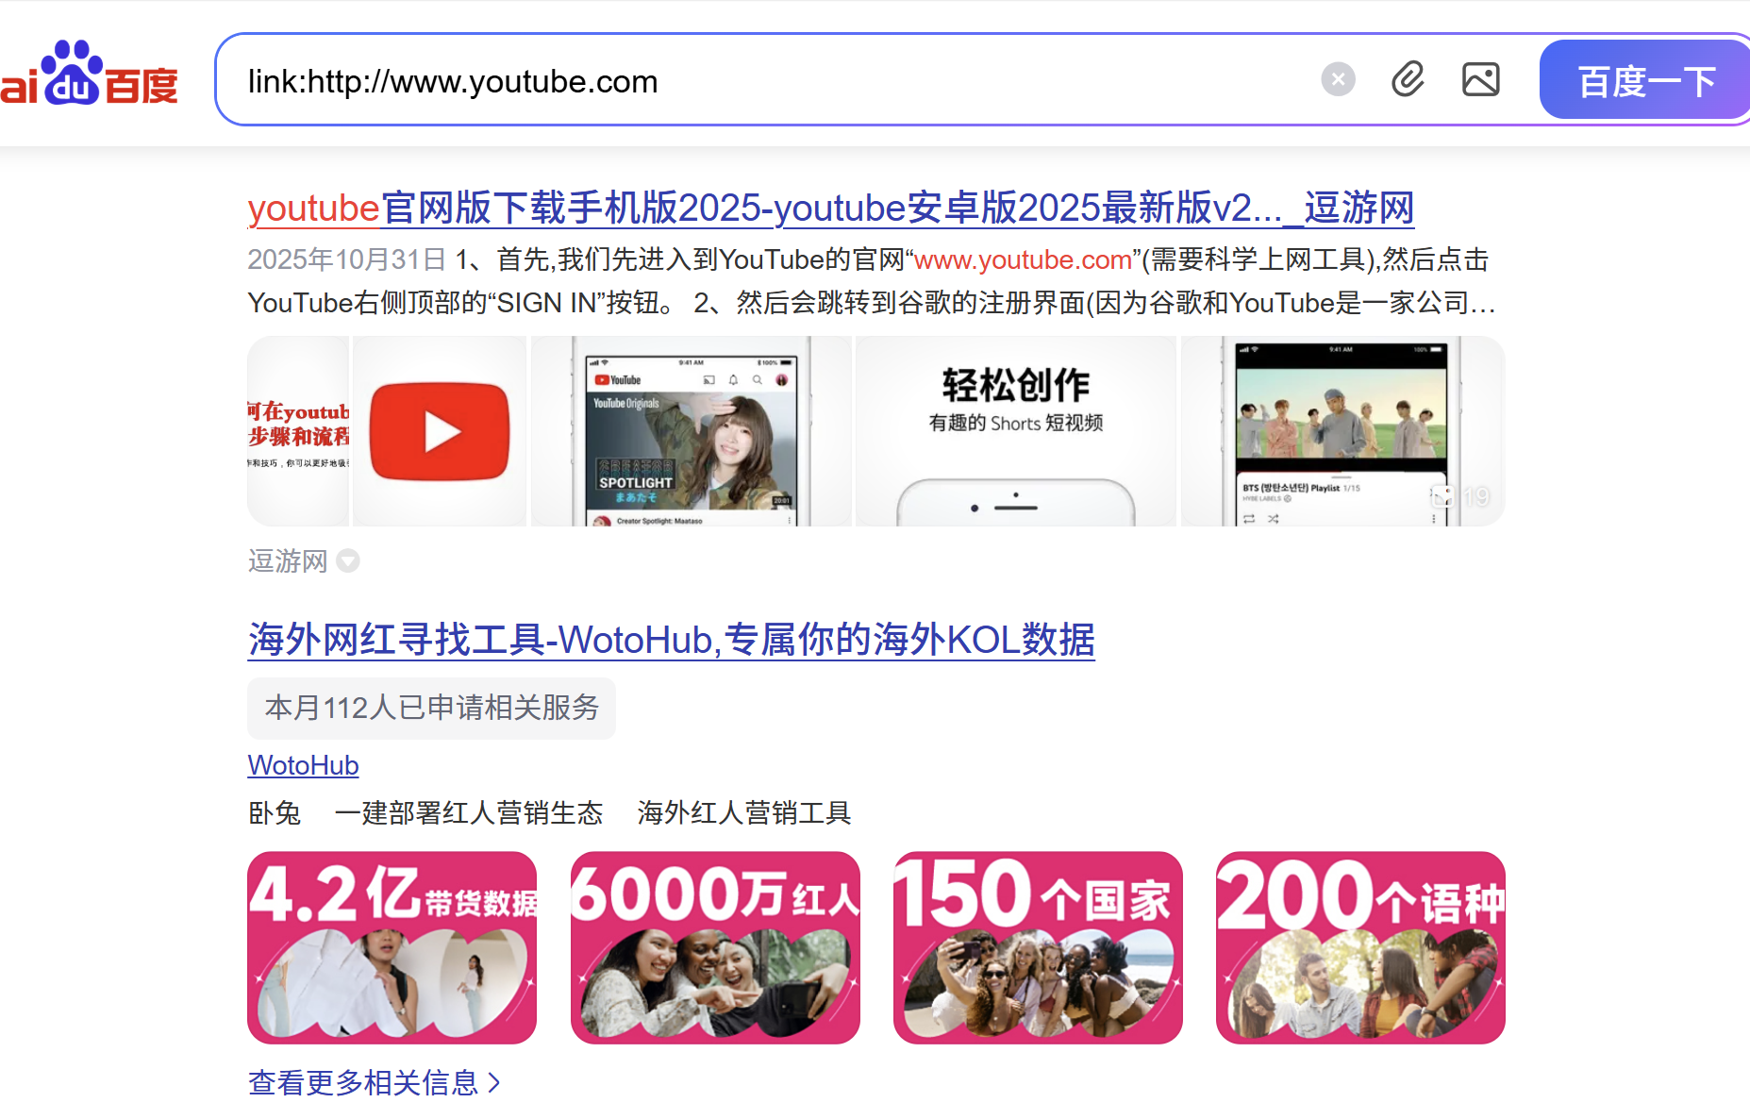Open the 6000万红人 banner image
Viewport: 1750px width, 1119px height.
[715, 947]
